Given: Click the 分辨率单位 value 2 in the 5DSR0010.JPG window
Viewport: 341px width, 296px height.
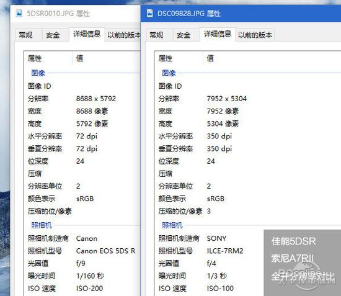Looking at the screenshot, I should click(x=78, y=186).
